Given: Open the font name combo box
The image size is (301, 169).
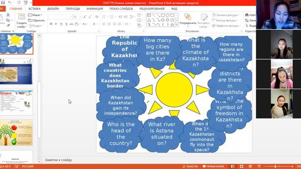Looking at the screenshot, I should [60, 17].
